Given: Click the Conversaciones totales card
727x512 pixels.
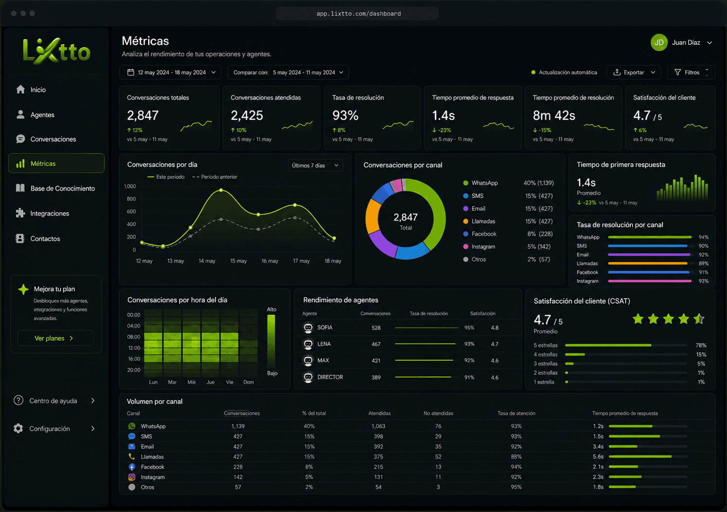Looking at the screenshot, I should 169,118.
